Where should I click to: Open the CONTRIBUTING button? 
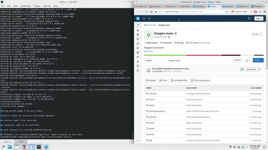(179, 80)
